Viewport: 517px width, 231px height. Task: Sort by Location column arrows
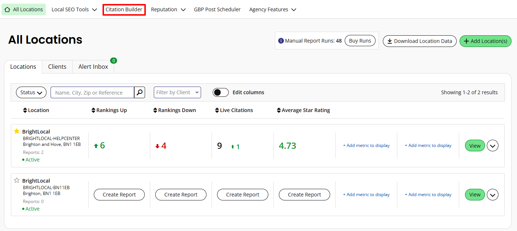25,110
